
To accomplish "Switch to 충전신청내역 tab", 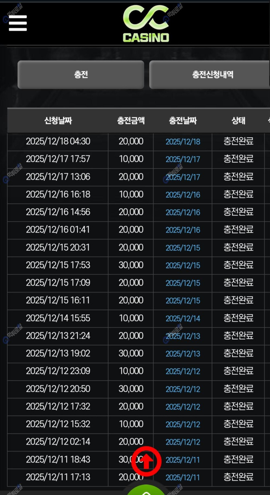I will (212, 75).
